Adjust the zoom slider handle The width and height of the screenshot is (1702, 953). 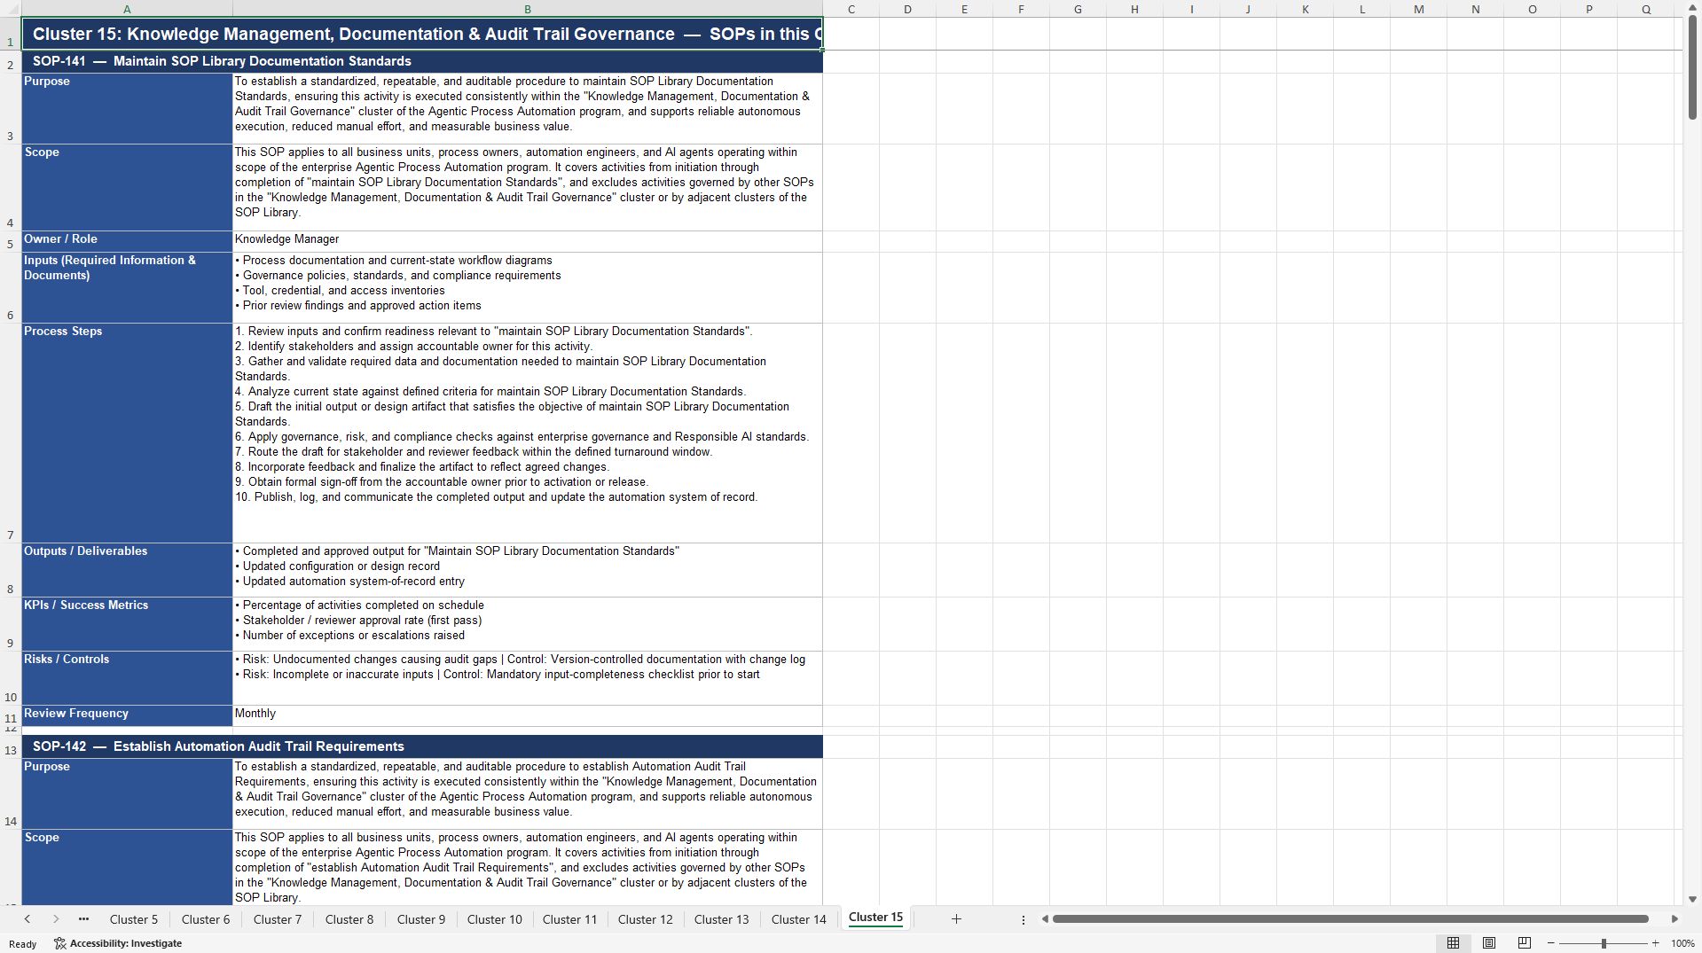1604,943
